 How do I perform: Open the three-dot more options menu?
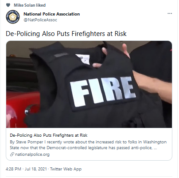click(x=170, y=13)
